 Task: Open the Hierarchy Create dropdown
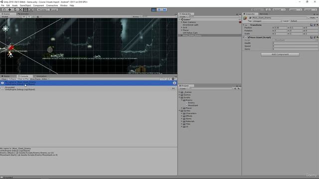tap(183, 16)
